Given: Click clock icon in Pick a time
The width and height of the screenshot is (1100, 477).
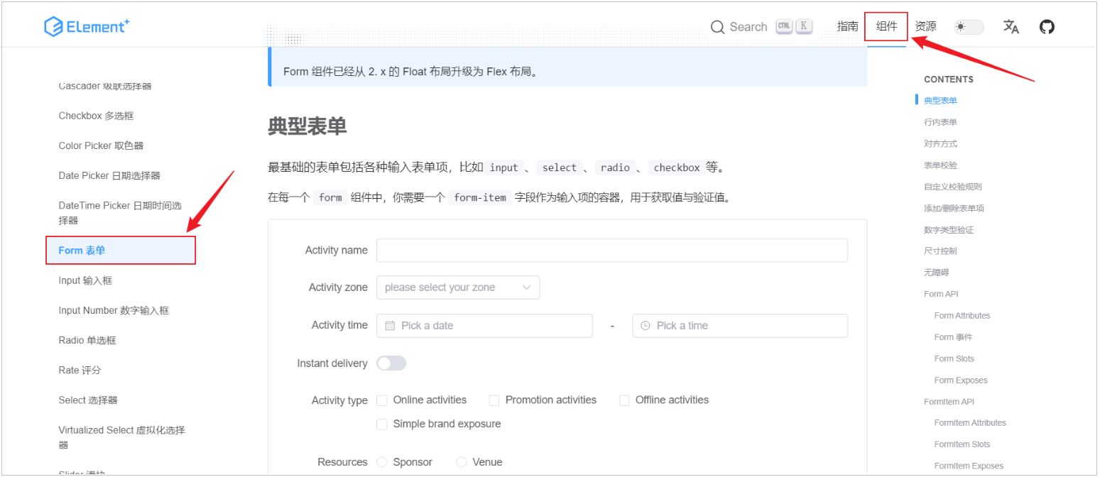Looking at the screenshot, I should point(646,326).
